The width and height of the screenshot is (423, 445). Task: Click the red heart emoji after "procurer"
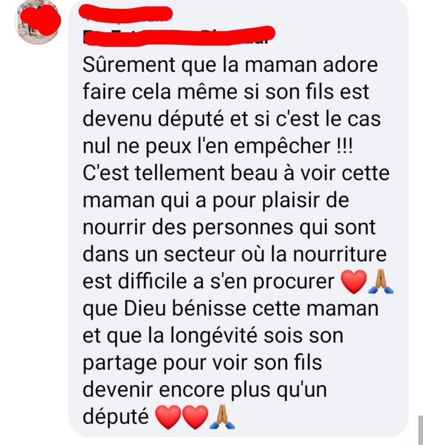tap(354, 281)
